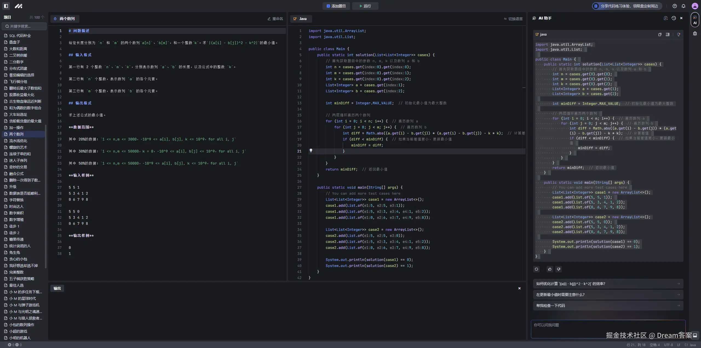Start a new AI chat conversation
Viewport: 701px width, 348px height.
(x=666, y=18)
